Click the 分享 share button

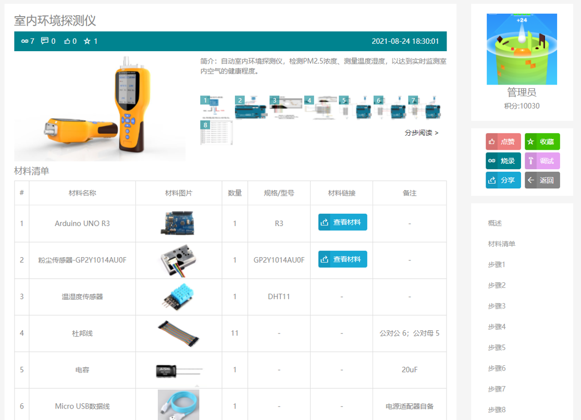click(503, 180)
